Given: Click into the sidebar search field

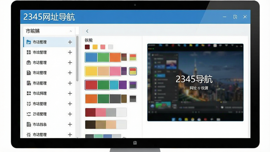Looking at the screenshot, I should point(49,31).
